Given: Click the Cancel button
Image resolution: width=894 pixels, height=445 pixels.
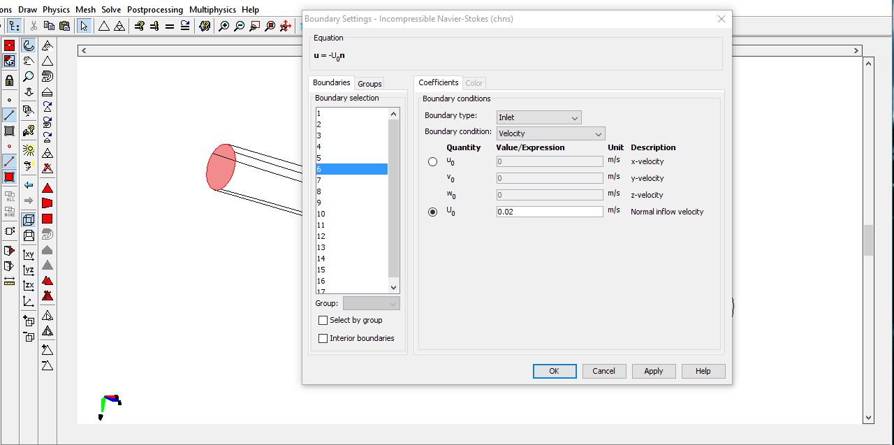Looking at the screenshot, I should [604, 371].
